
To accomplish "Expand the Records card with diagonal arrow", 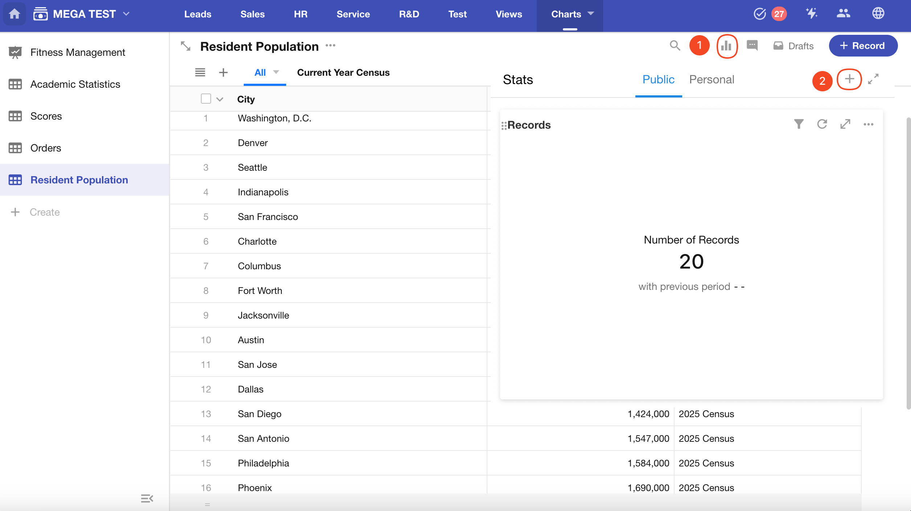I will pyautogui.click(x=845, y=124).
